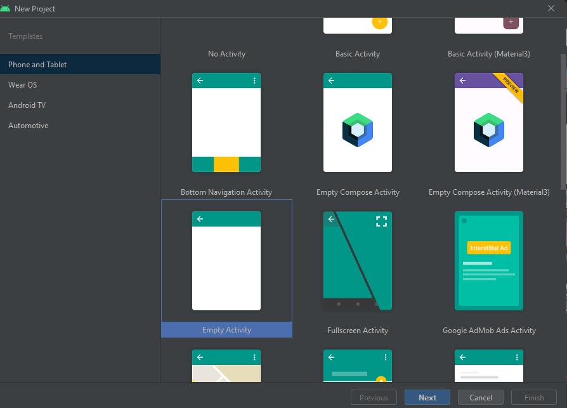567x408 pixels.
Task: Open the Automotive templates category
Action: [29, 125]
